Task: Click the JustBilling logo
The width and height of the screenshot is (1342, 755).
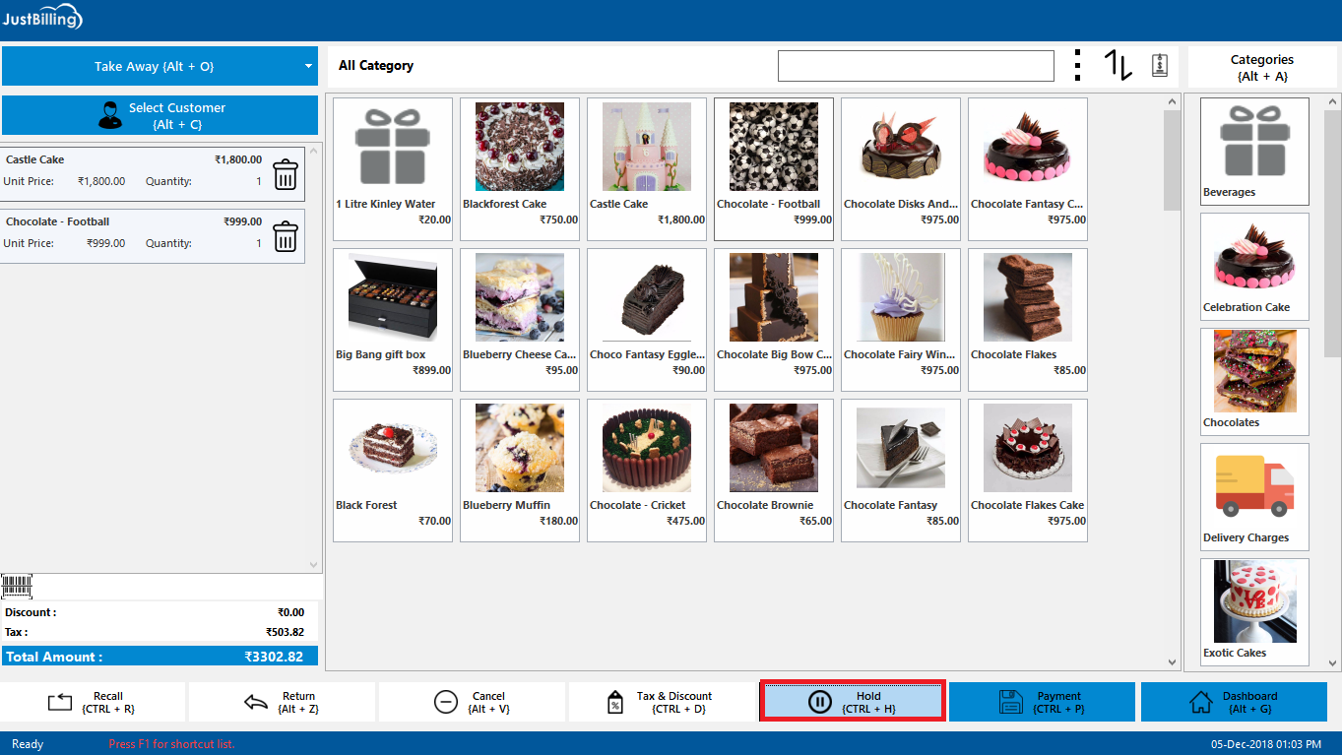Action: pyautogui.click(x=42, y=19)
